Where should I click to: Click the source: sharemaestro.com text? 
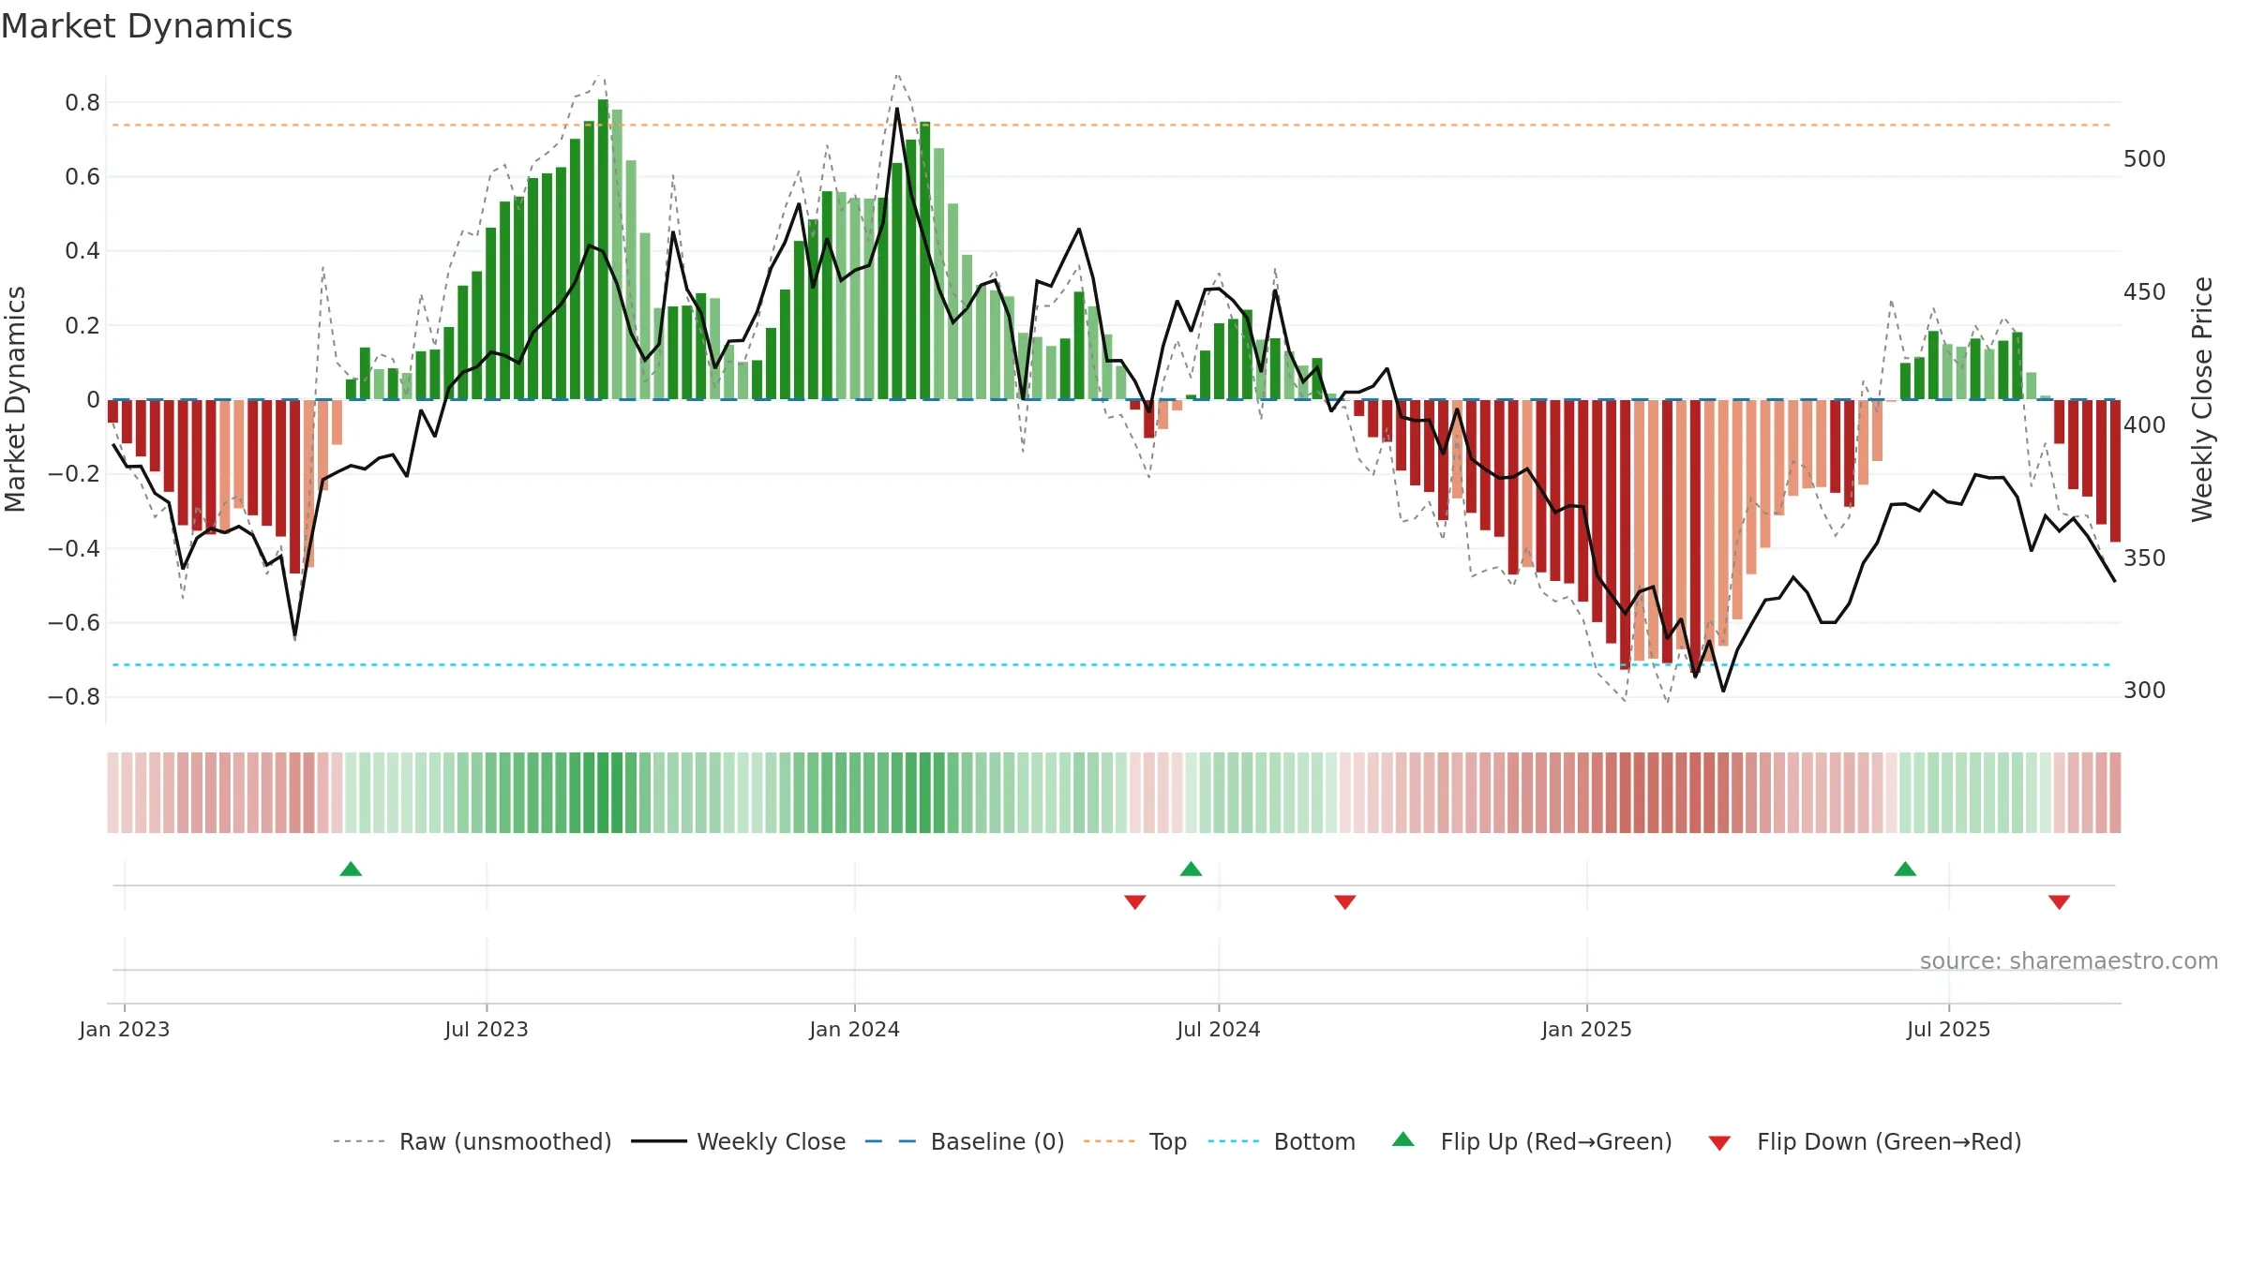click(2069, 960)
